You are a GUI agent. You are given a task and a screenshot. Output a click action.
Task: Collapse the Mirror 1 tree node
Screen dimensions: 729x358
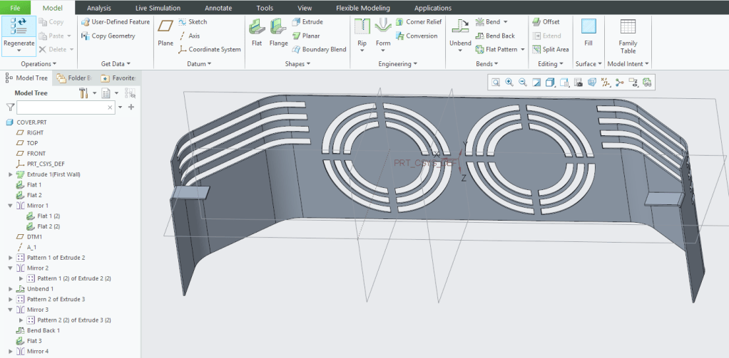click(10, 206)
